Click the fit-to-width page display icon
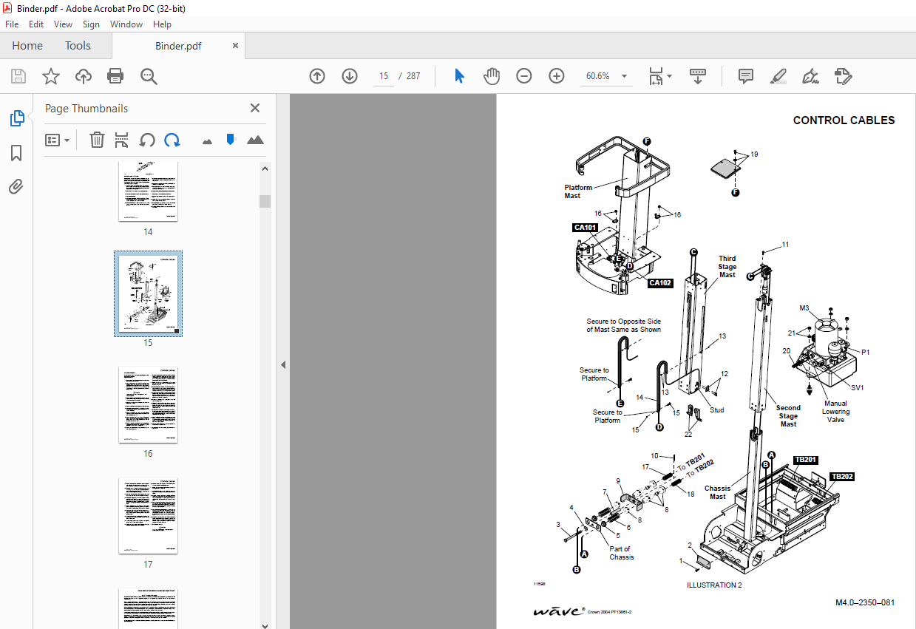 pyautogui.click(x=655, y=76)
